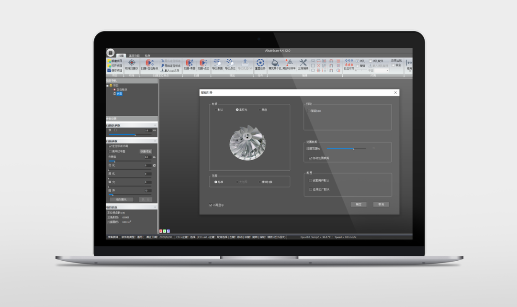Select the 校准扫描仪 calibration tool

pos(132,63)
